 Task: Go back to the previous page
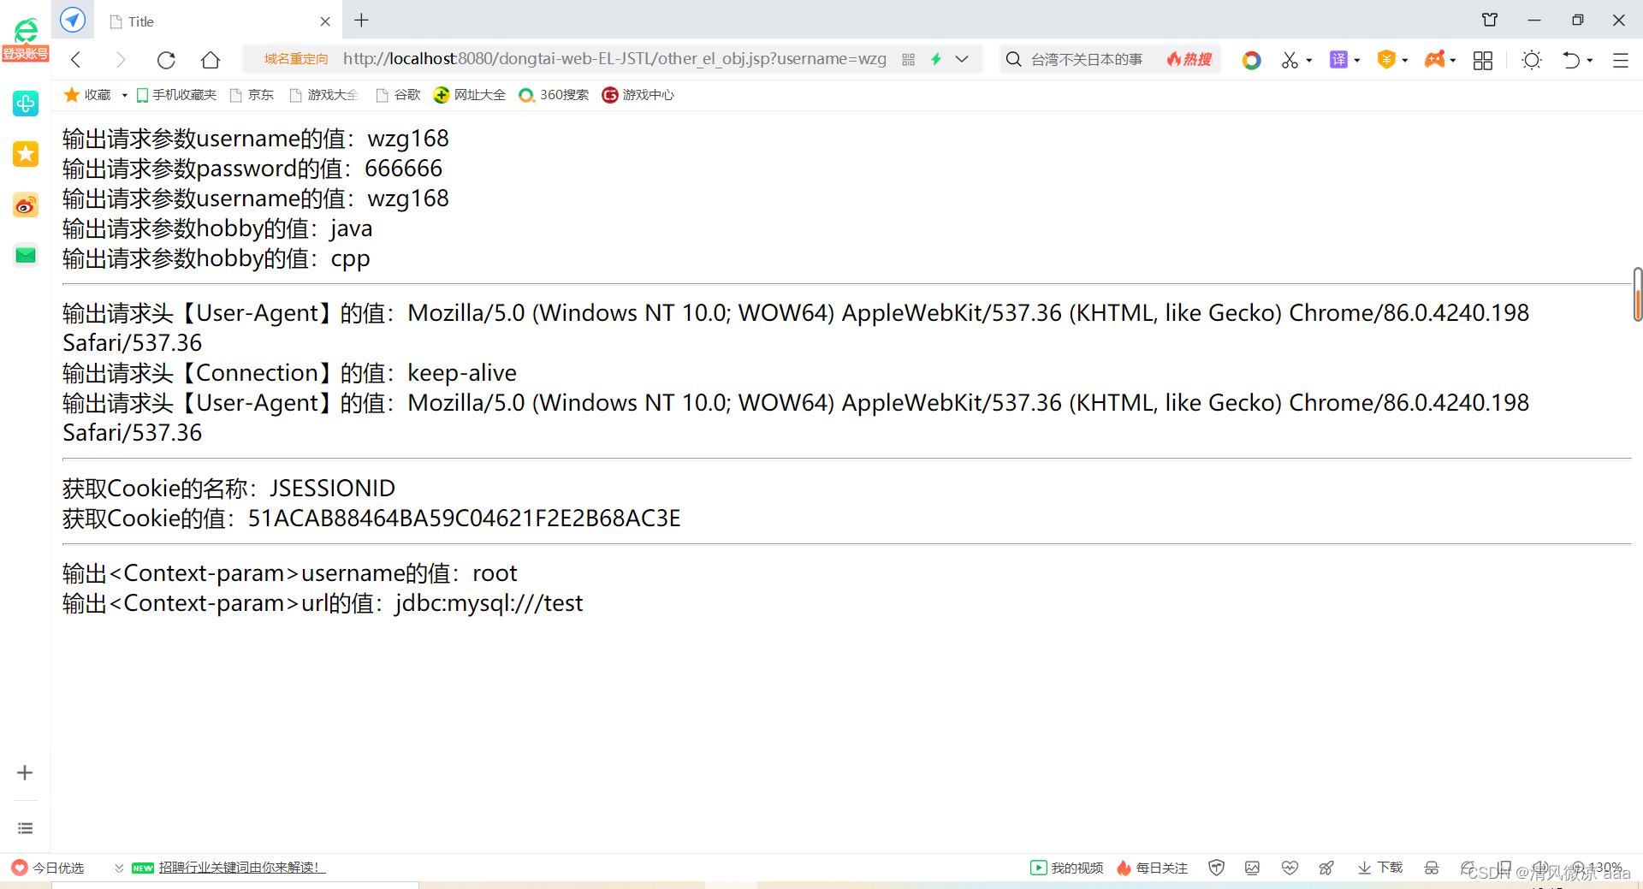click(x=76, y=59)
